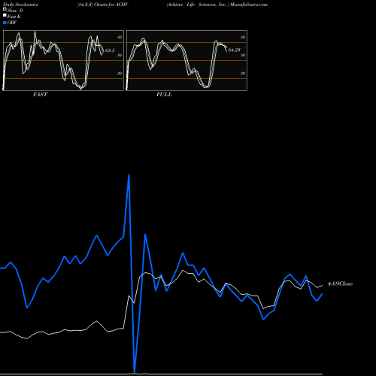Open the FAST stochastic chart thumbnail
The width and height of the screenshot is (376, 376).
click(63, 60)
